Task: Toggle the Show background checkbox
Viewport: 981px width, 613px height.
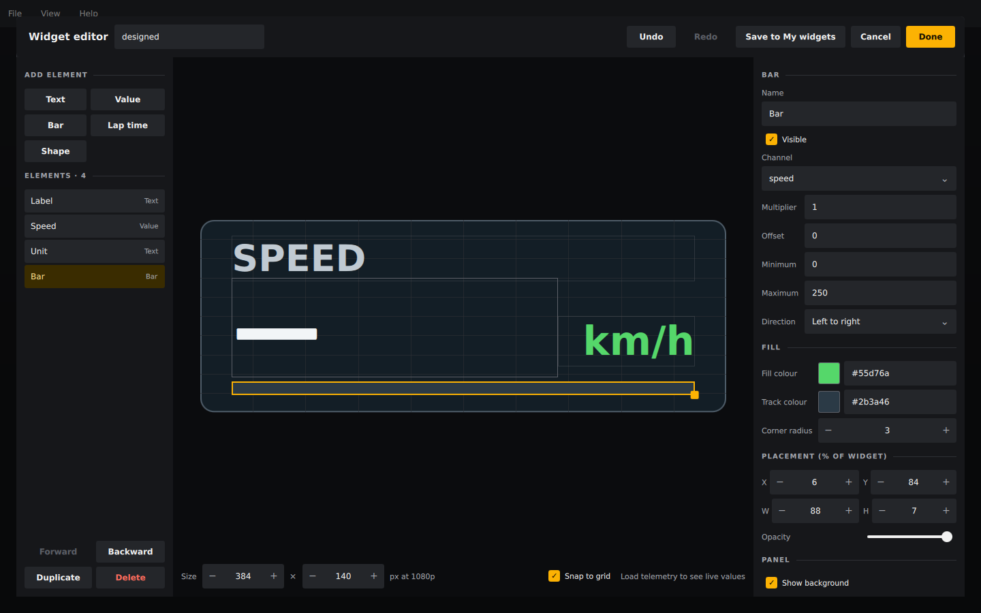Action: [771, 583]
